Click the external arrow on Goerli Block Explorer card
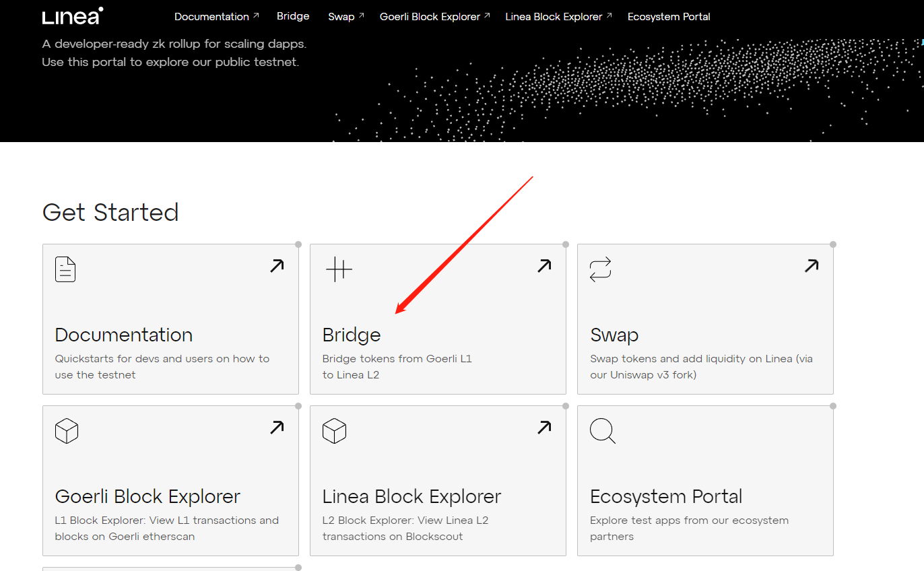This screenshot has width=924, height=571. coord(277,428)
